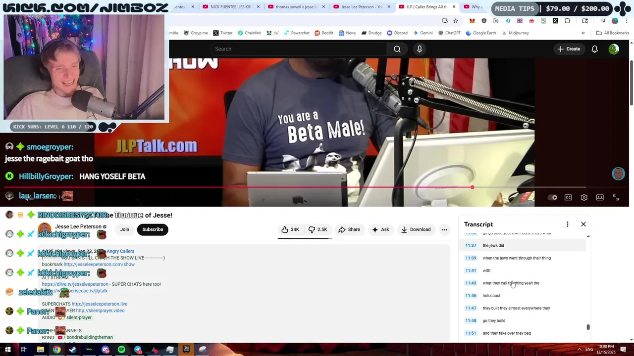
Task: Jump to transcript timestamp 11:39
Action: coord(471,258)
